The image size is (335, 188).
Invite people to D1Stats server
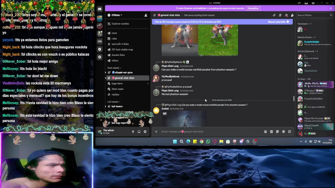pyautogui.click(x=146, y=15)
